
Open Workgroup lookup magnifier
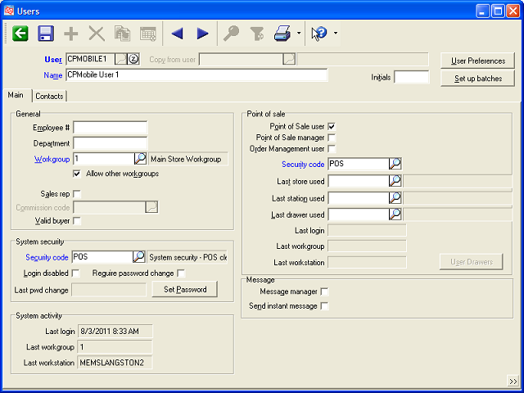pos(140,159)
